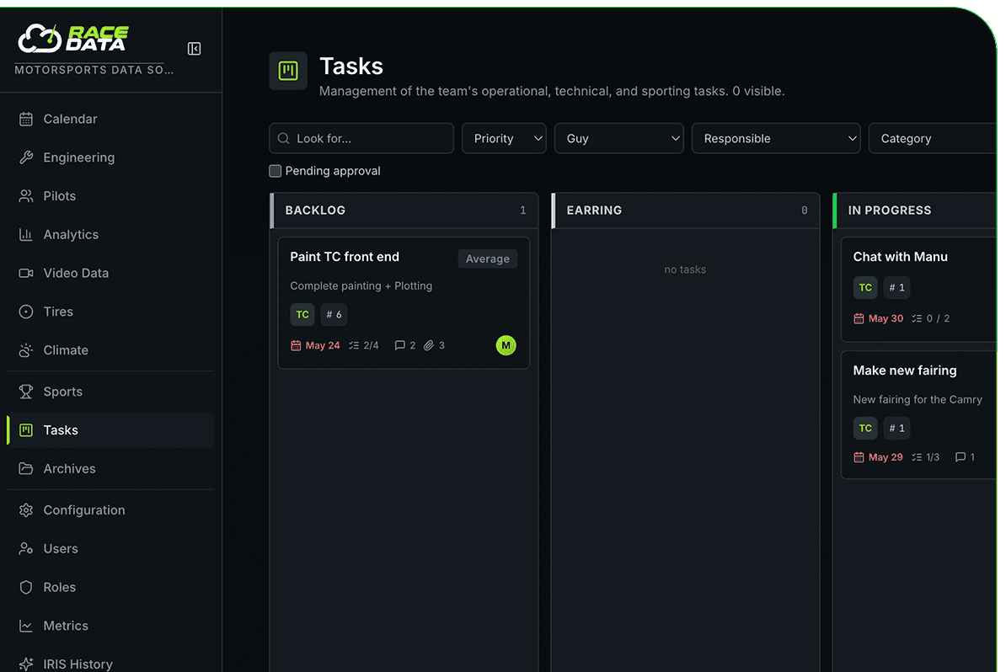
Task: Click the TC tag on Chat with Manu
Action: point(865,288)
